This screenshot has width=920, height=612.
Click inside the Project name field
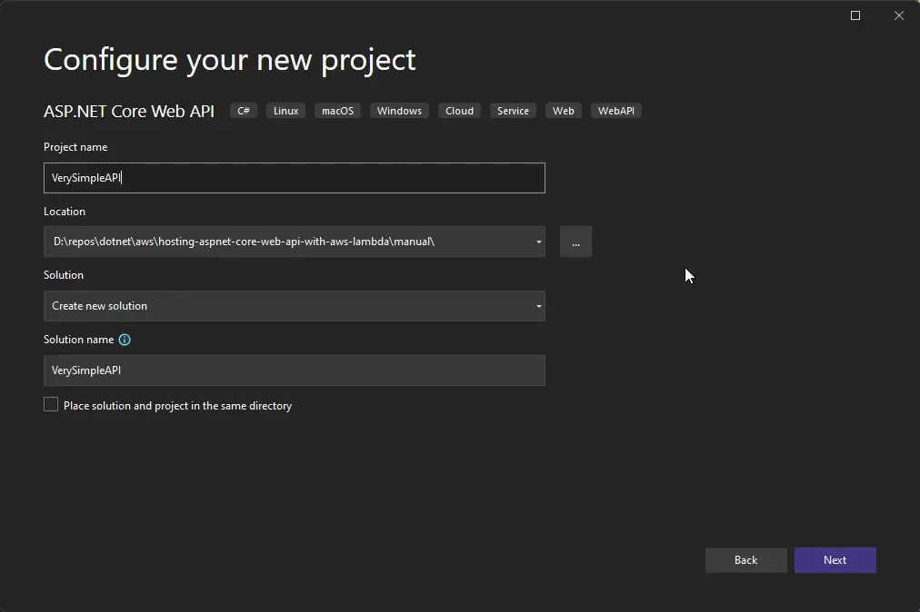[x=273, y=178]
